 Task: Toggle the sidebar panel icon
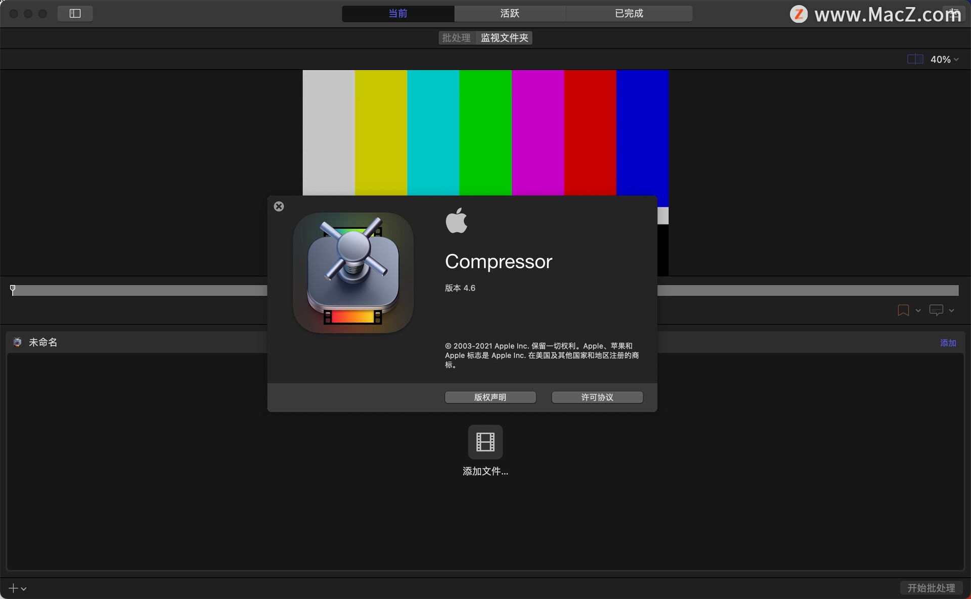[x=75, y=14]
